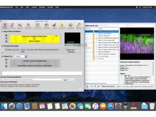Open the Renaming toolbar section
The width and height of the screenshot is (156, 117).
click(28, 26)
